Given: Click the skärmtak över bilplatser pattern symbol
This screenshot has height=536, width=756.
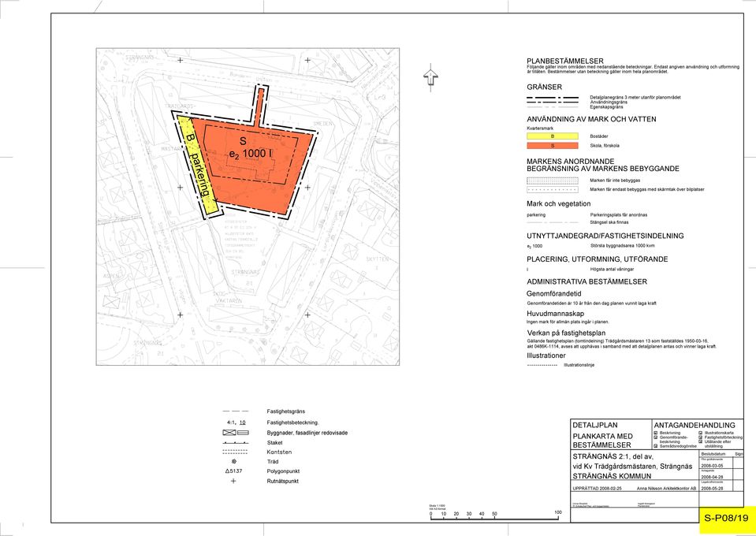Looking at the screenshot, I should (552, 189).
